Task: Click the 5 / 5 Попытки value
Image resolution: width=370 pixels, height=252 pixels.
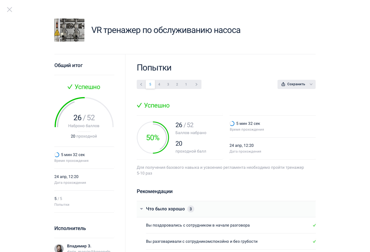Action: tap(58, 199)
